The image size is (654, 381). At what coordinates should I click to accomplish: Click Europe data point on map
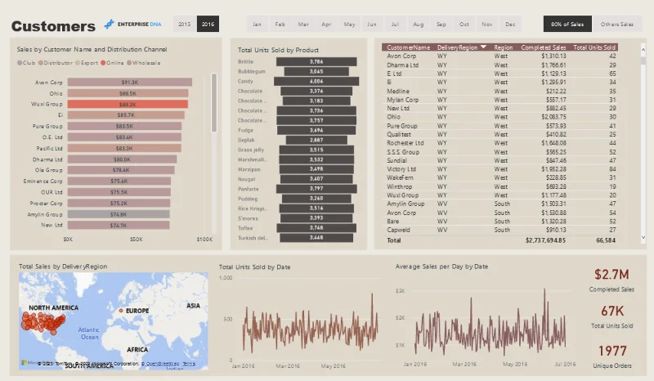click(121, 311)
